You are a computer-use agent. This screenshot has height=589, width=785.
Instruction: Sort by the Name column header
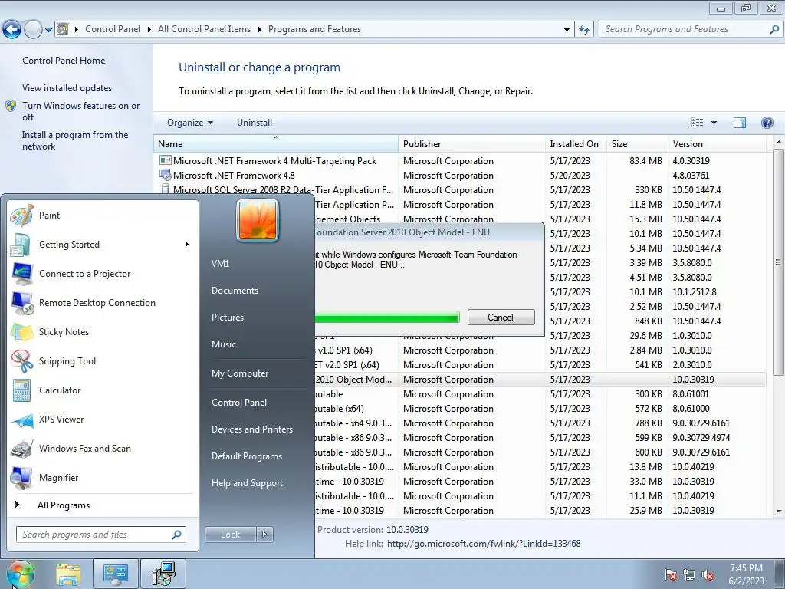pos(275,144)
